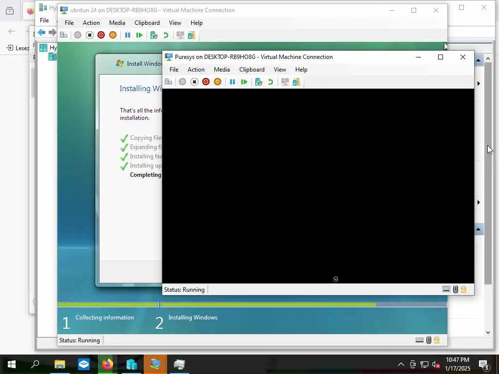Select Hyper-V Manager root tree node
Viewport: 499px width, 374px height.
pyautogui.click(x=48, y=48)
